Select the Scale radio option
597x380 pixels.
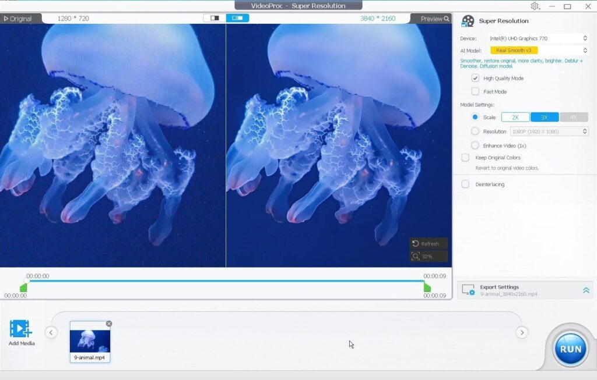[x=475, y=117]
